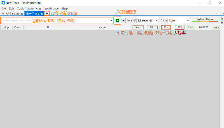This screenshot has width=224, height=128.
Task: Open the Interval 2.5 seconds dropdown
Action: [147, 21]
